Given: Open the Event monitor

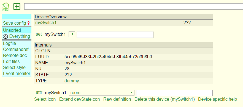Looking at the screenshot, I should pyautogui.click(x=17, y=73).
